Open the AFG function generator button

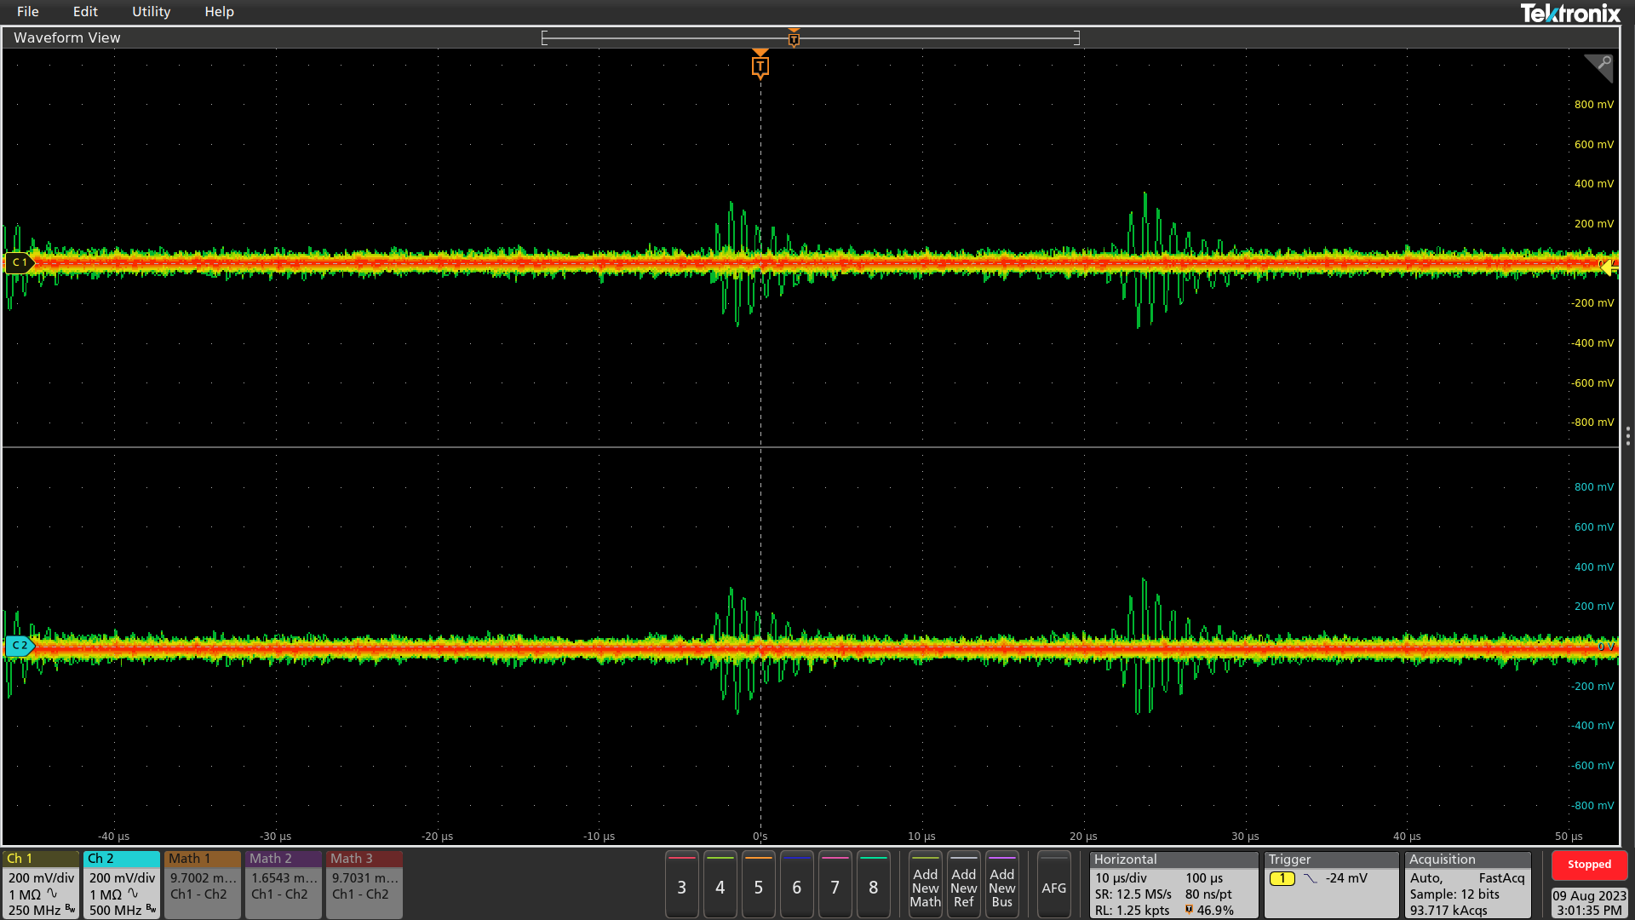tap(1053, 887)
